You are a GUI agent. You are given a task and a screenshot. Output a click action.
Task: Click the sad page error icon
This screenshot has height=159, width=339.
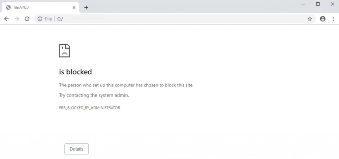(x=64, y=51)
